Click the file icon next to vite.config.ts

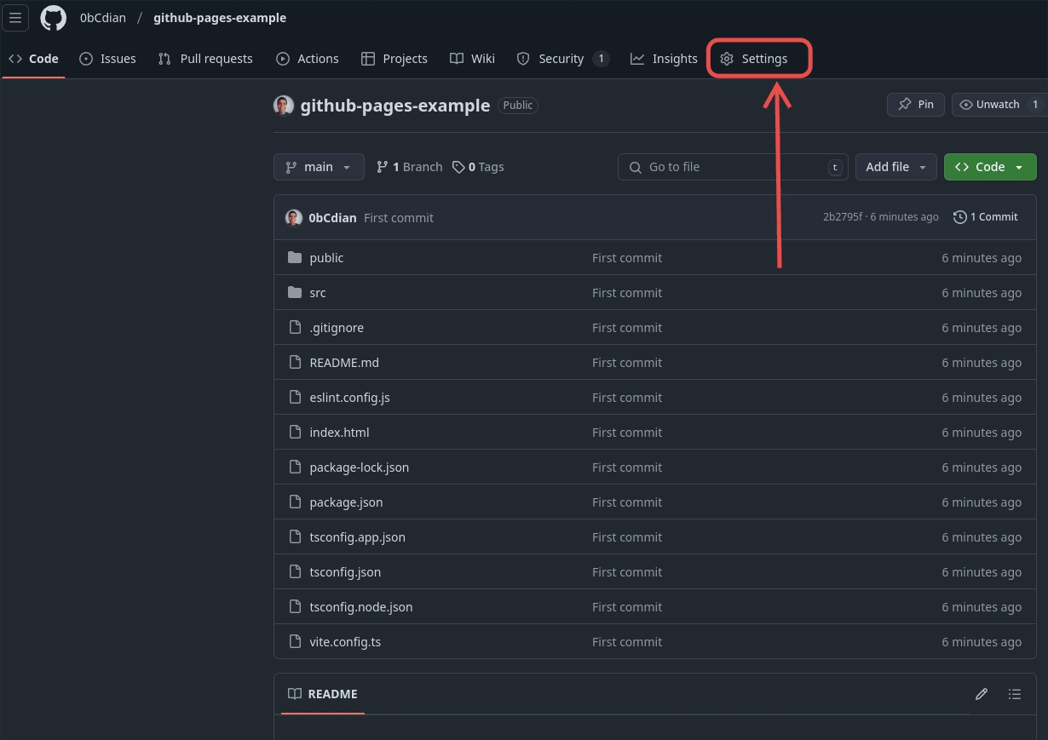tap(295, 642)
